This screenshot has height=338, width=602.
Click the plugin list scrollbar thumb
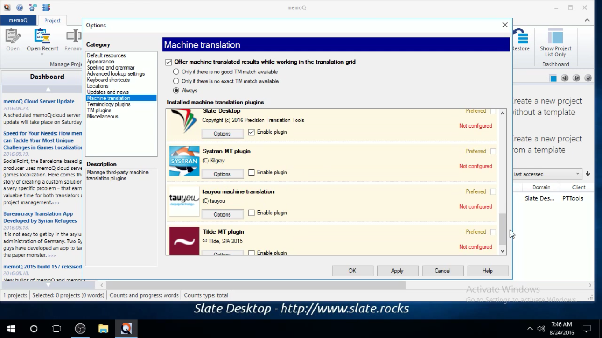tap(502, 229)
